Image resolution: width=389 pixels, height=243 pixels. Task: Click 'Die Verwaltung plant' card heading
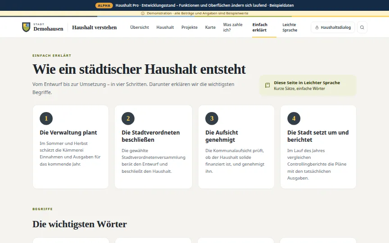click(68, 132)
